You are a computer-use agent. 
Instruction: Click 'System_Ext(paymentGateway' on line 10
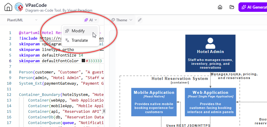coord(49,83)
